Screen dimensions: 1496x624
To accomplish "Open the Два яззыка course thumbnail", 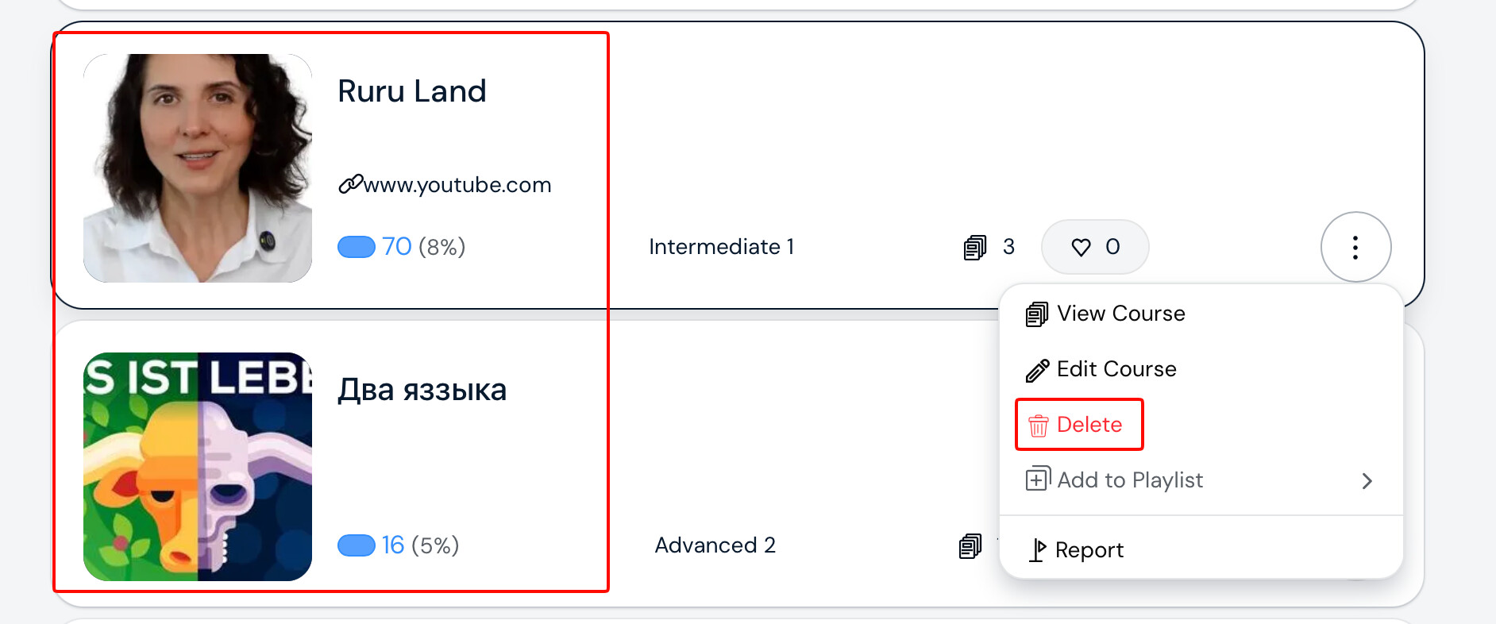I will click(198, 467).
